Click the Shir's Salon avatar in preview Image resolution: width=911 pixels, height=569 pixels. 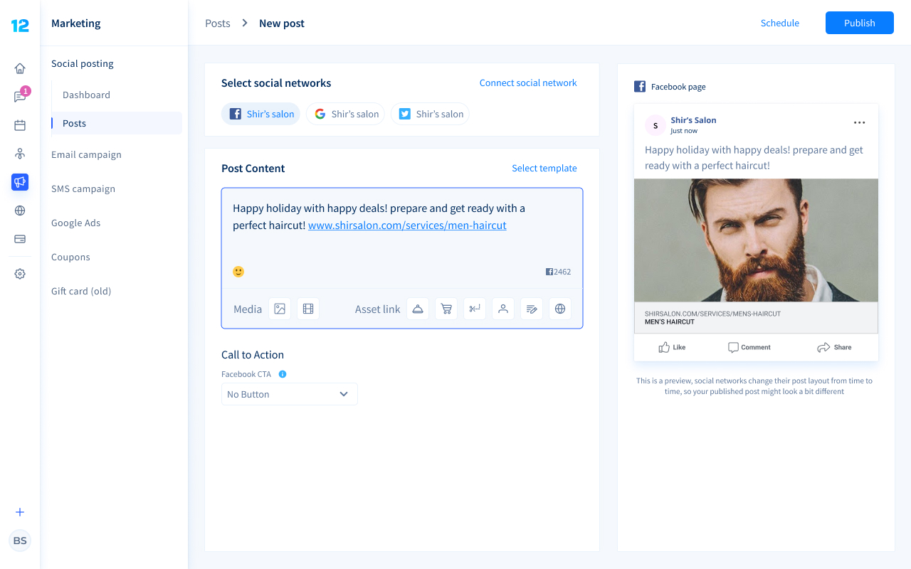coord(655,125)
